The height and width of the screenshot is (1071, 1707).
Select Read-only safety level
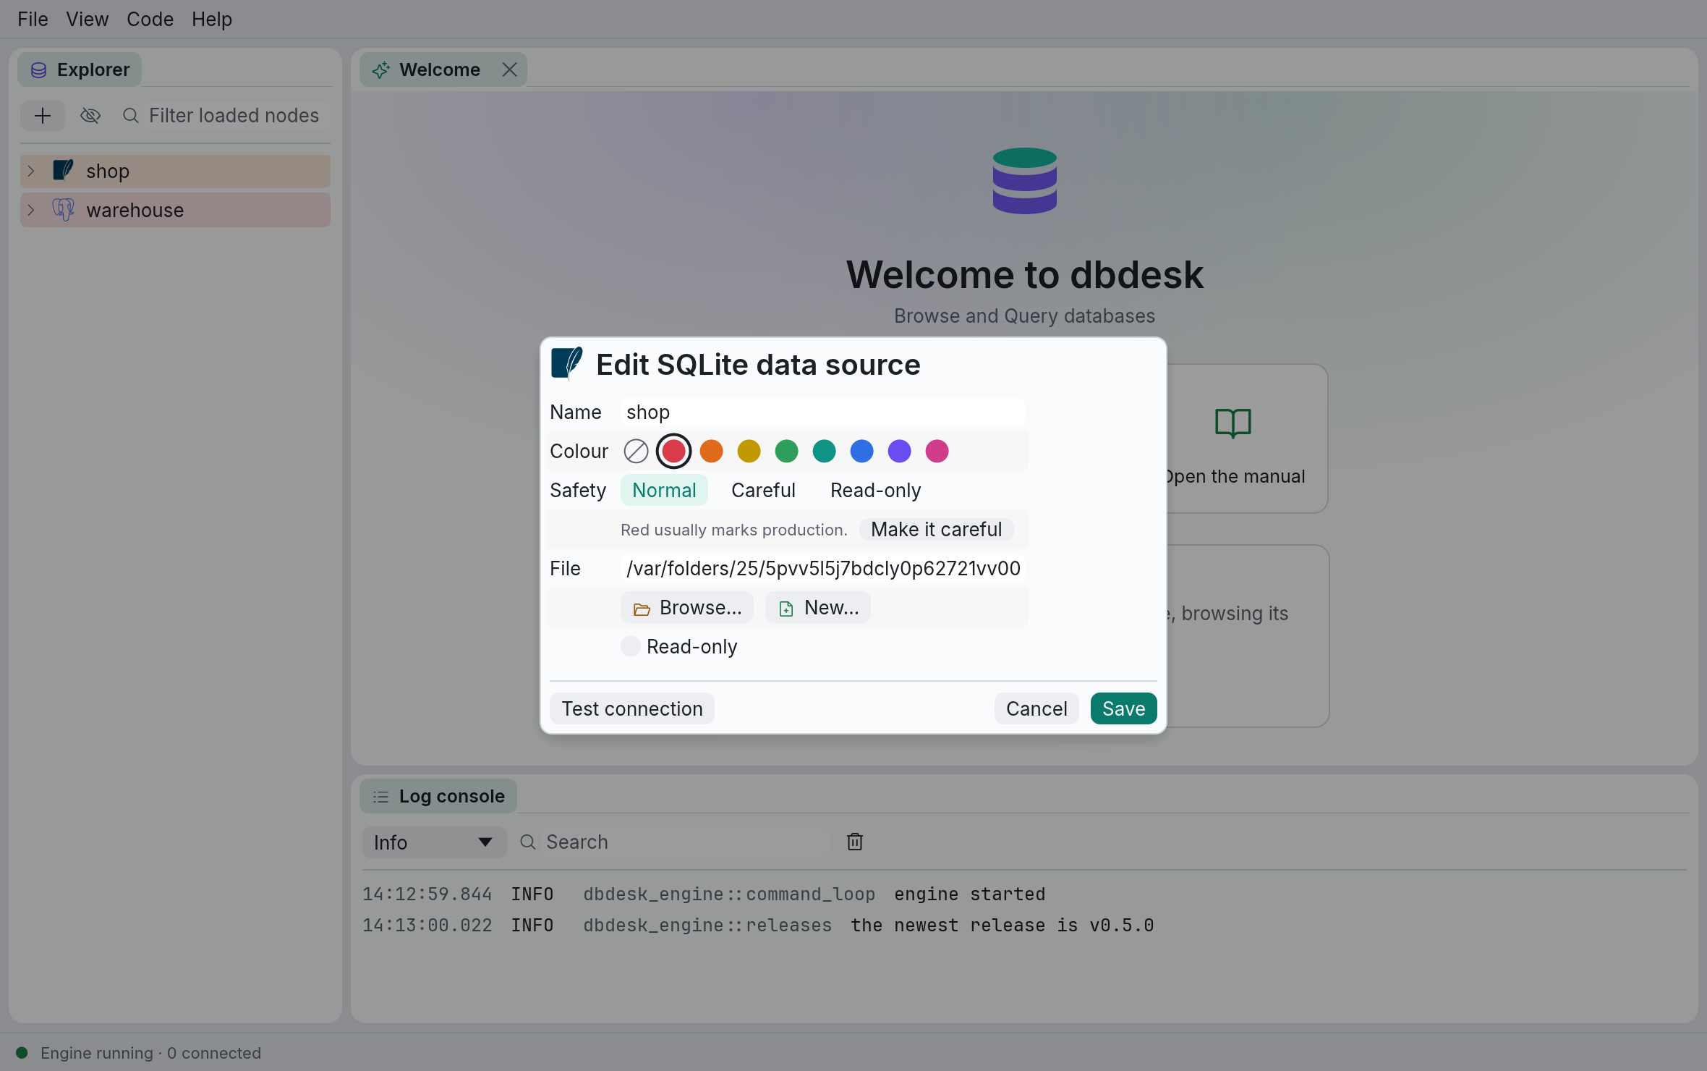click(875, 491)
